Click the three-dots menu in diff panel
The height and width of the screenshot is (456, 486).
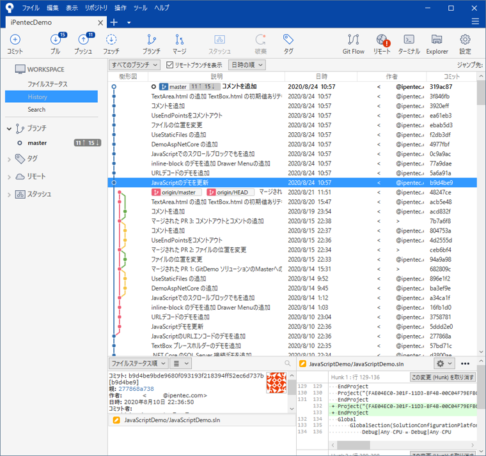465,363
